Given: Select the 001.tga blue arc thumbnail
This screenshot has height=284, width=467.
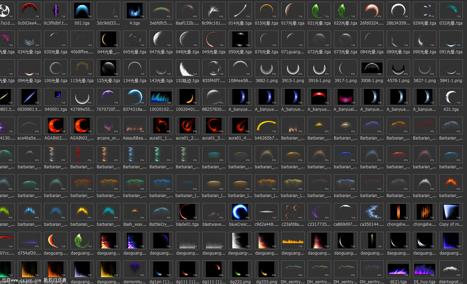Looking at the screenshot, I should pyautogui.click(x=82, y=10).
